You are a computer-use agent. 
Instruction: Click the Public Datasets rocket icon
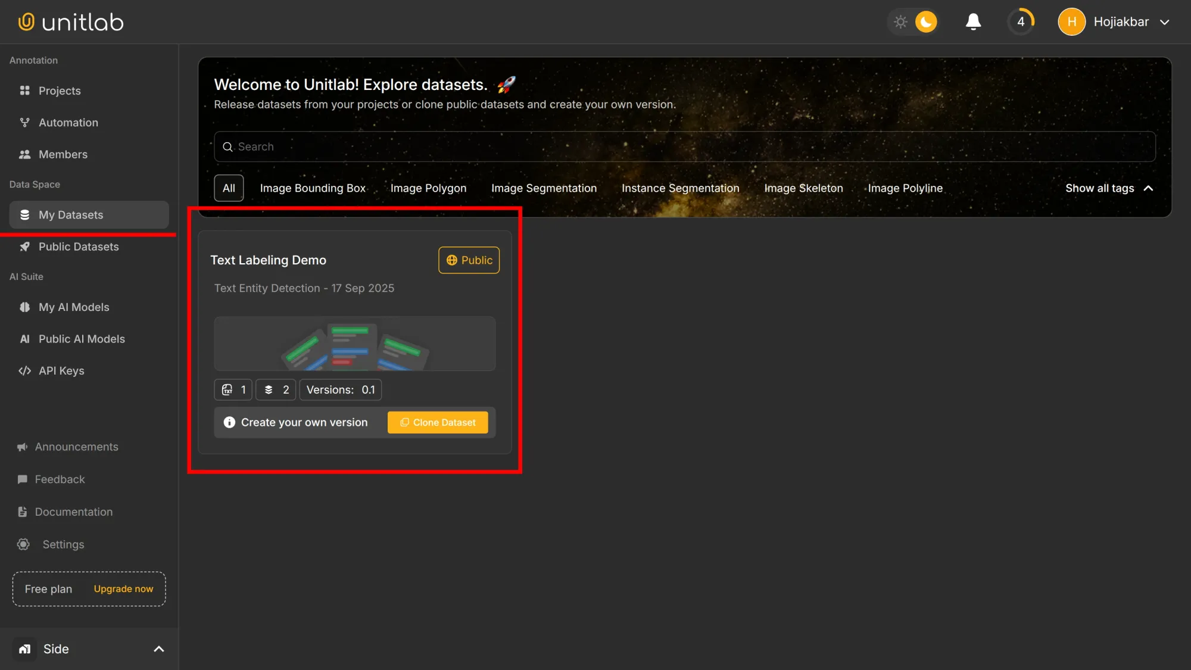coord(24,247)
